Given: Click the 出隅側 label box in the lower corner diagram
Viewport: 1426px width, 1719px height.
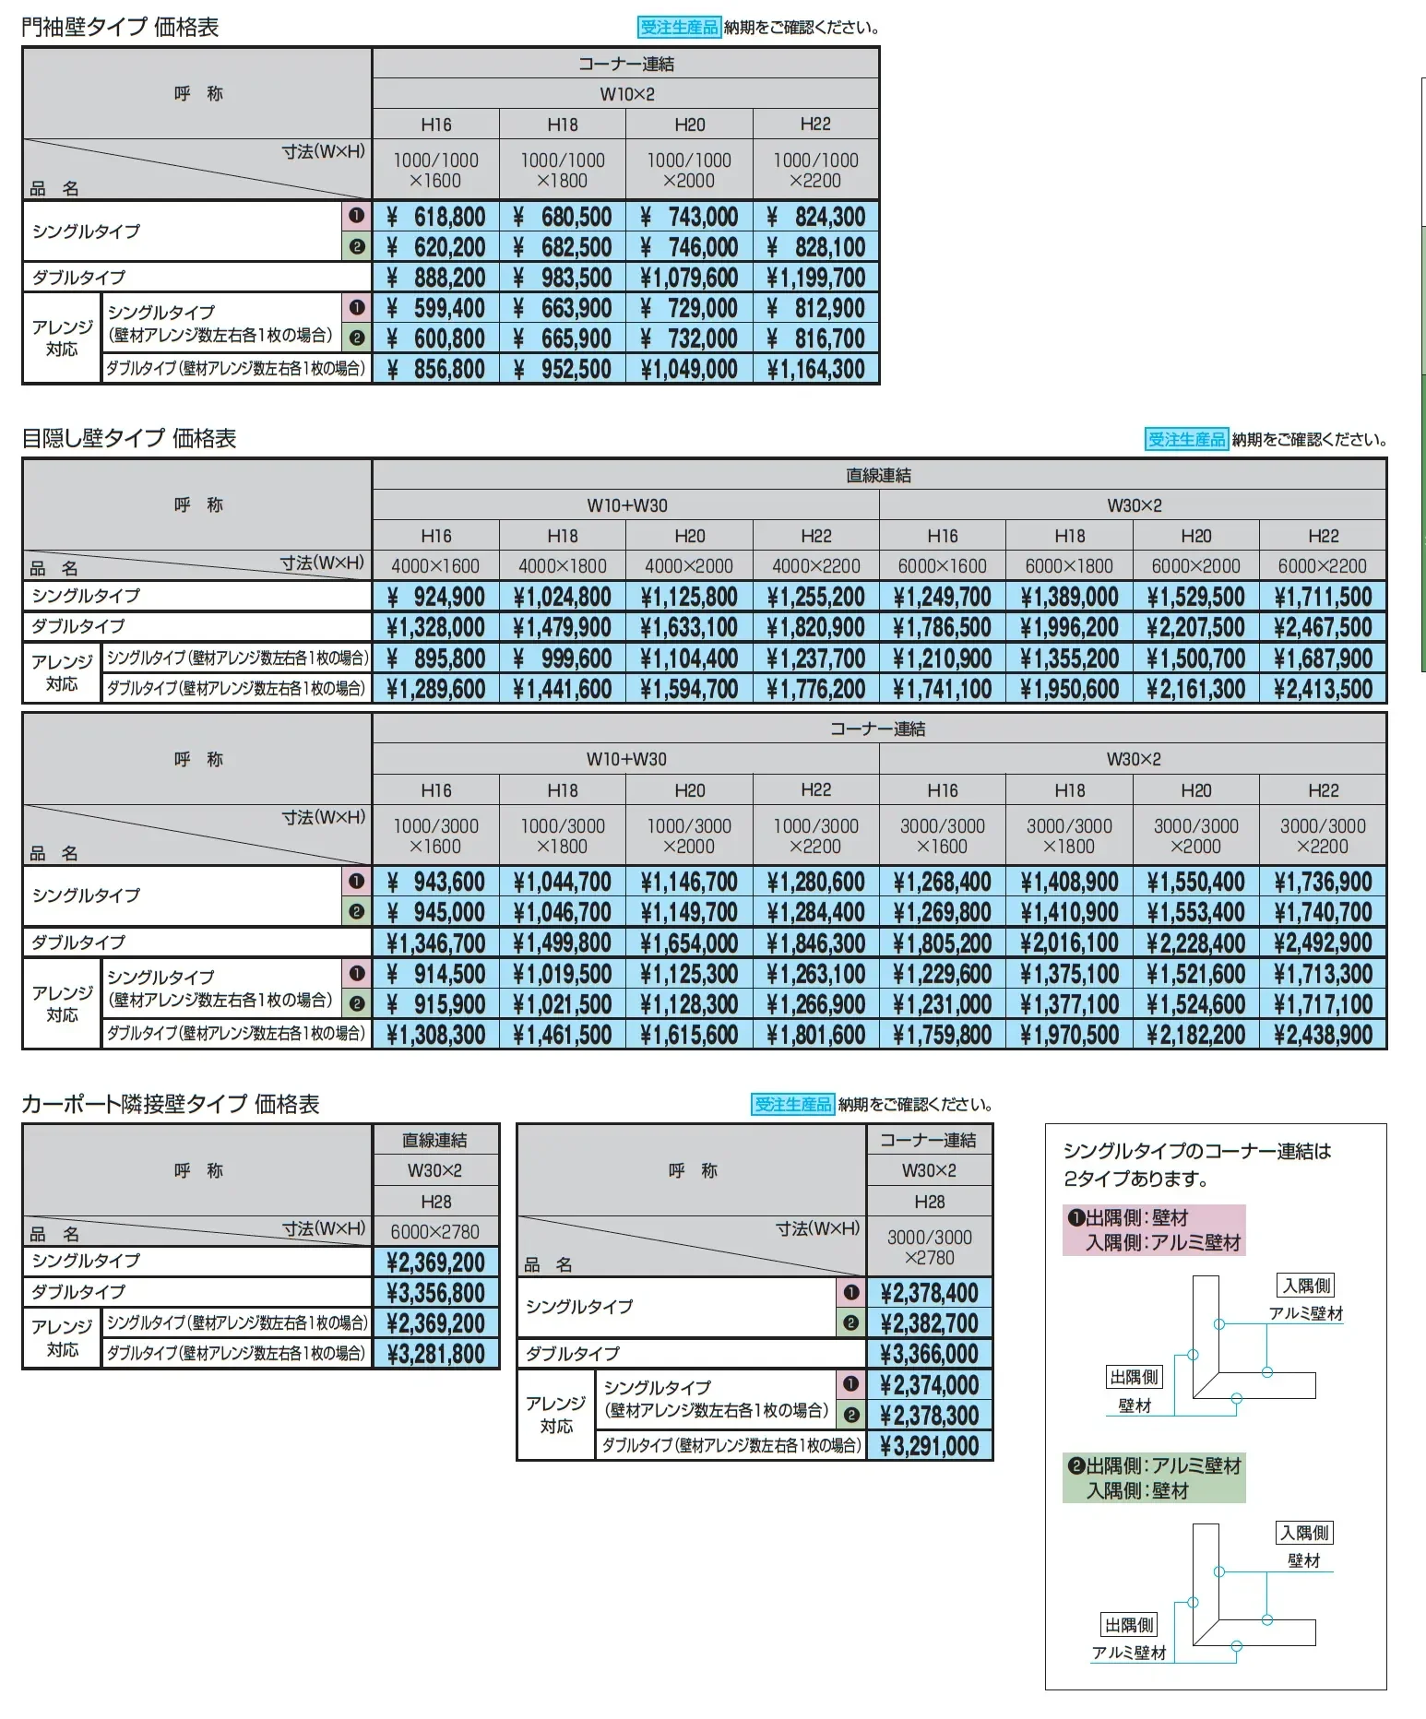Looking at the screenshot, I should click(1129, 1625).
